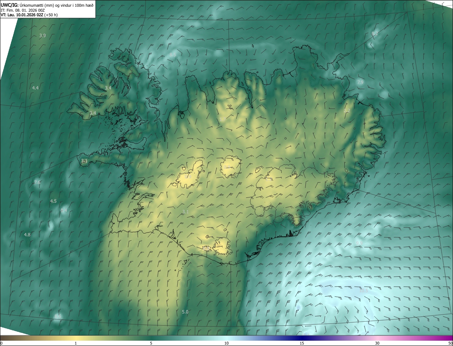
Task: Select the 8.2 value label
Action: click(375, 33)
